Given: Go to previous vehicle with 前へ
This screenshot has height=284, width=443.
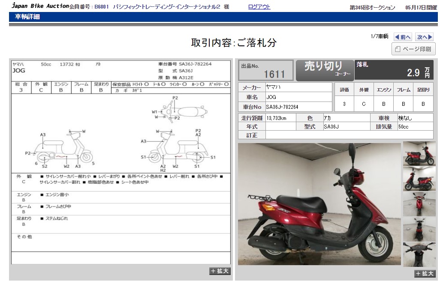Looking at the screenshot, I should point(403,37).
